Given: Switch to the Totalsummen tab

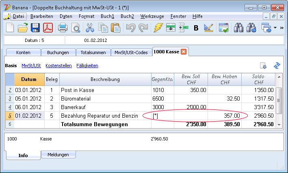Looking at the screenshot, I should coord(93,53).
